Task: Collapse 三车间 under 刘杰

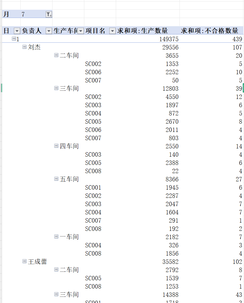Action: 56,88
